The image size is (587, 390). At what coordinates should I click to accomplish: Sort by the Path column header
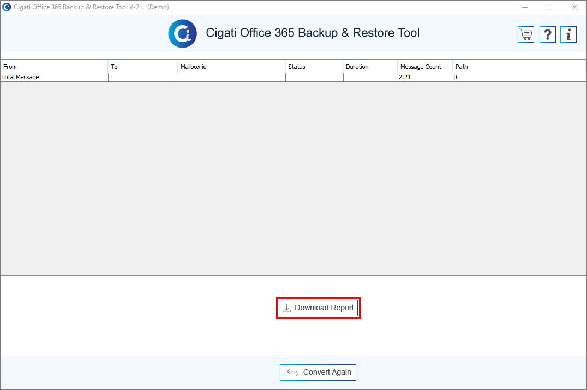[x=519, y=67]
